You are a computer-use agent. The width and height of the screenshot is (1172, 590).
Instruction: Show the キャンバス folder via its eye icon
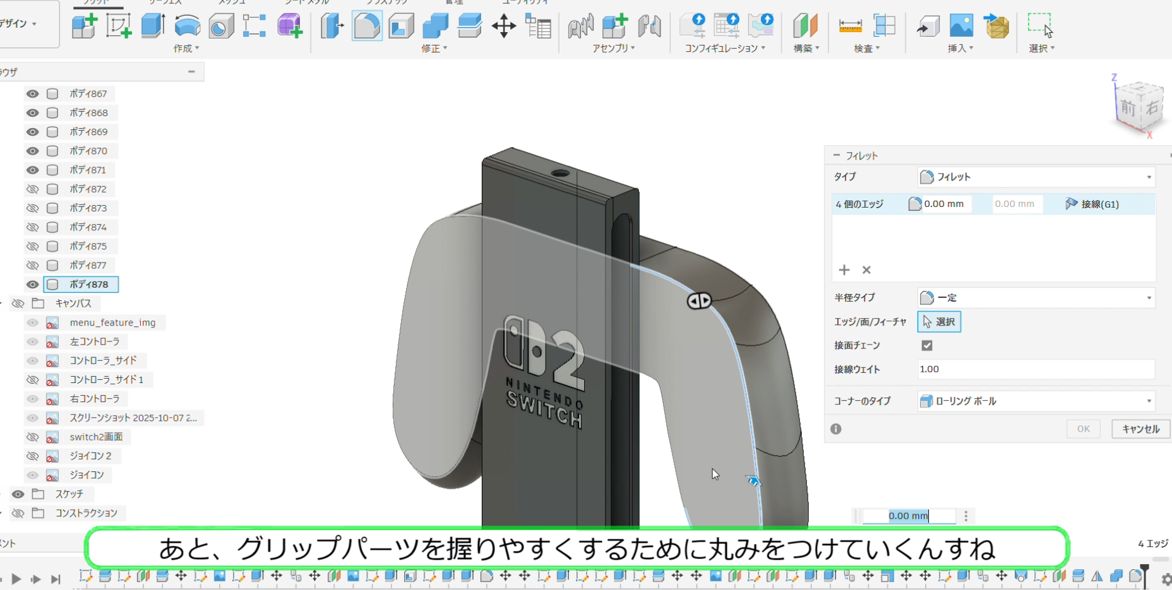click(x=18, y=304)
